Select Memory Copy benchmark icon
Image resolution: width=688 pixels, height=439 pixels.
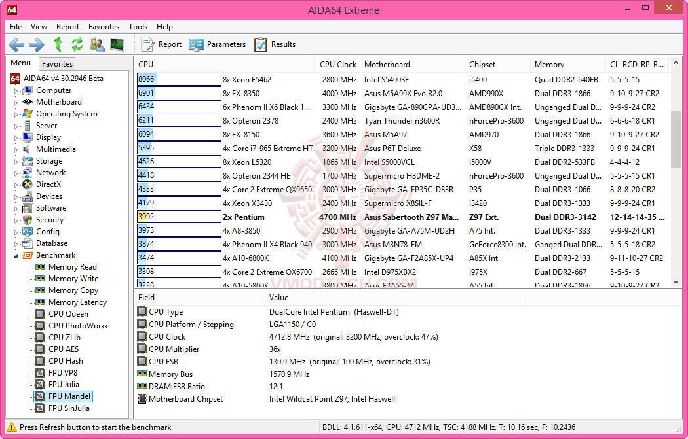click(40, 290)
